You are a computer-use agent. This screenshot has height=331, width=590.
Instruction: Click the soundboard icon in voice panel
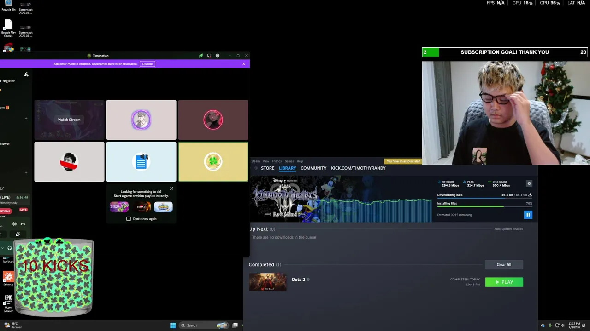click(x=18, y=234)
